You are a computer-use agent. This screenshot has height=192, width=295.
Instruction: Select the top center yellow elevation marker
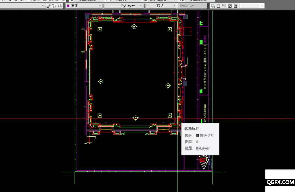point(135,26)
